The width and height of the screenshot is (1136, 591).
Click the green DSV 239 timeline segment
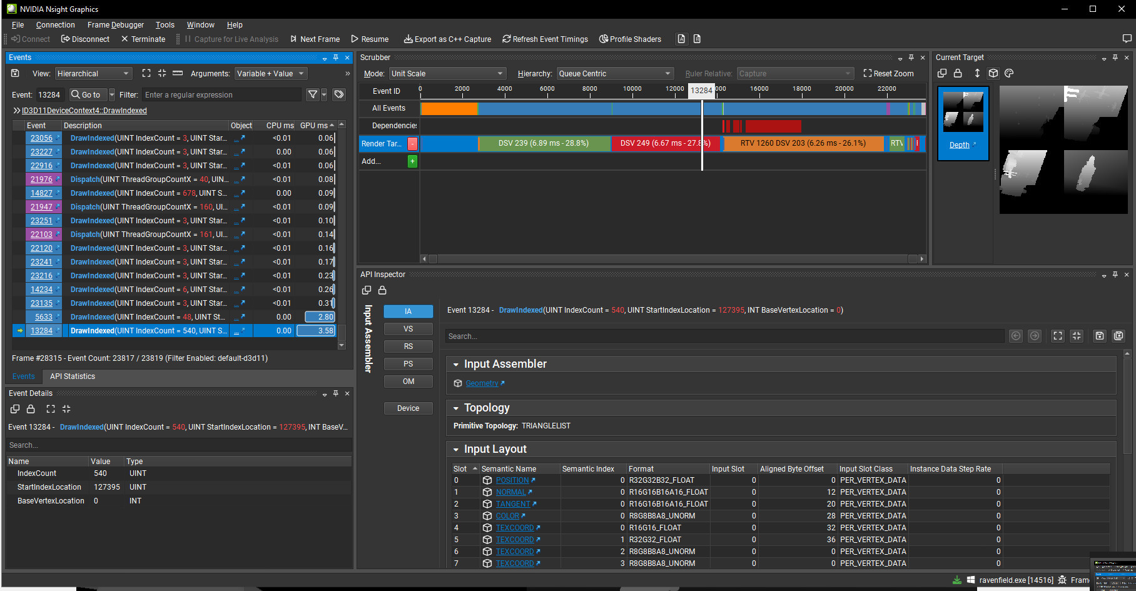point(544,144)
